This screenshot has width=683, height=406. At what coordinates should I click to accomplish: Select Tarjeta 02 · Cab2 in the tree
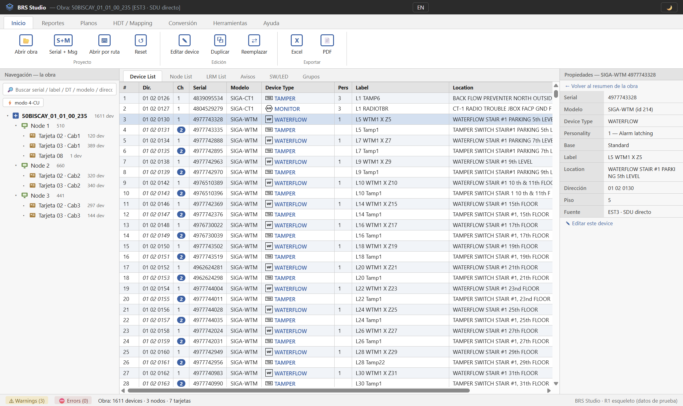[59, 176]
